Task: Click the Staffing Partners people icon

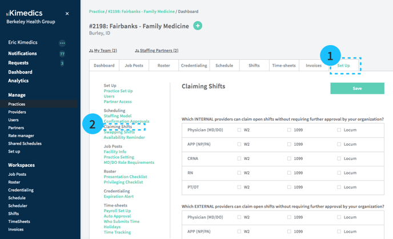Action: click(x=137, y=51)
